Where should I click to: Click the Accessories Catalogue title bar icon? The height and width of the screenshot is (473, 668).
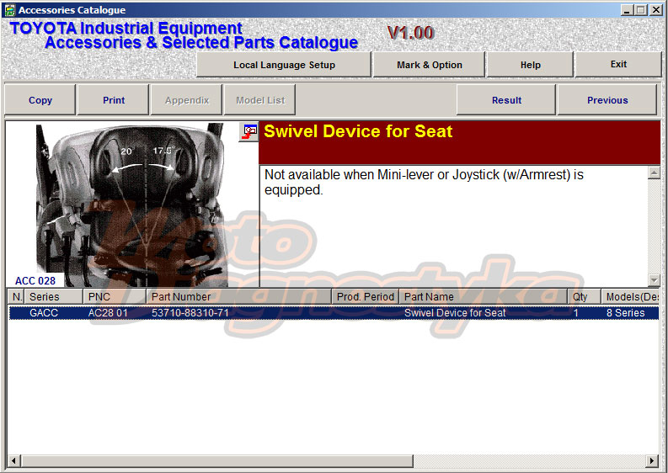coord(9,10)
